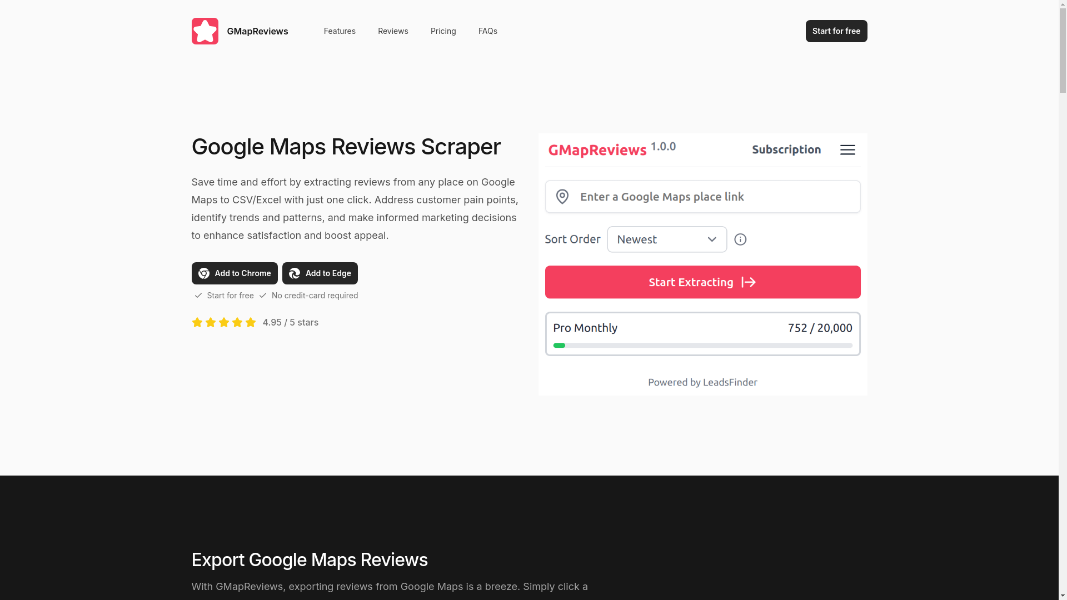This screenshot has width=1067, height=600.
Task: Click the arrow icon on Start Extracting
Action: 749,282
